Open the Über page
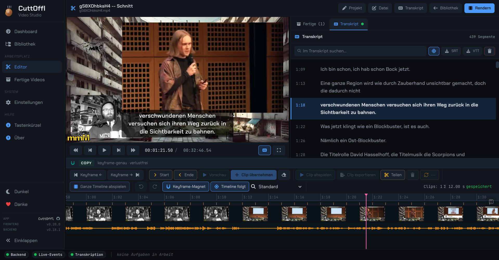Screen dimensions: 499x260 pos(32,138)
